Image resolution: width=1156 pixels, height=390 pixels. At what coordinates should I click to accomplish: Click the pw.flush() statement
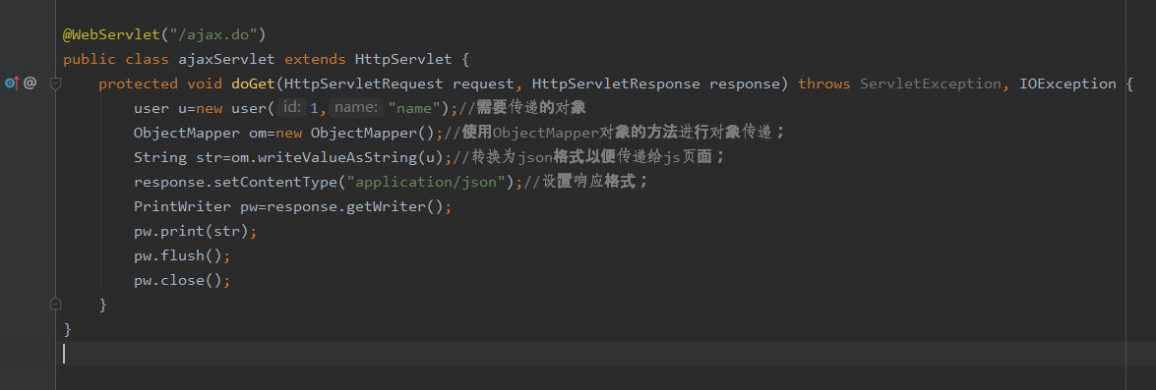click(x=182, y=255)
